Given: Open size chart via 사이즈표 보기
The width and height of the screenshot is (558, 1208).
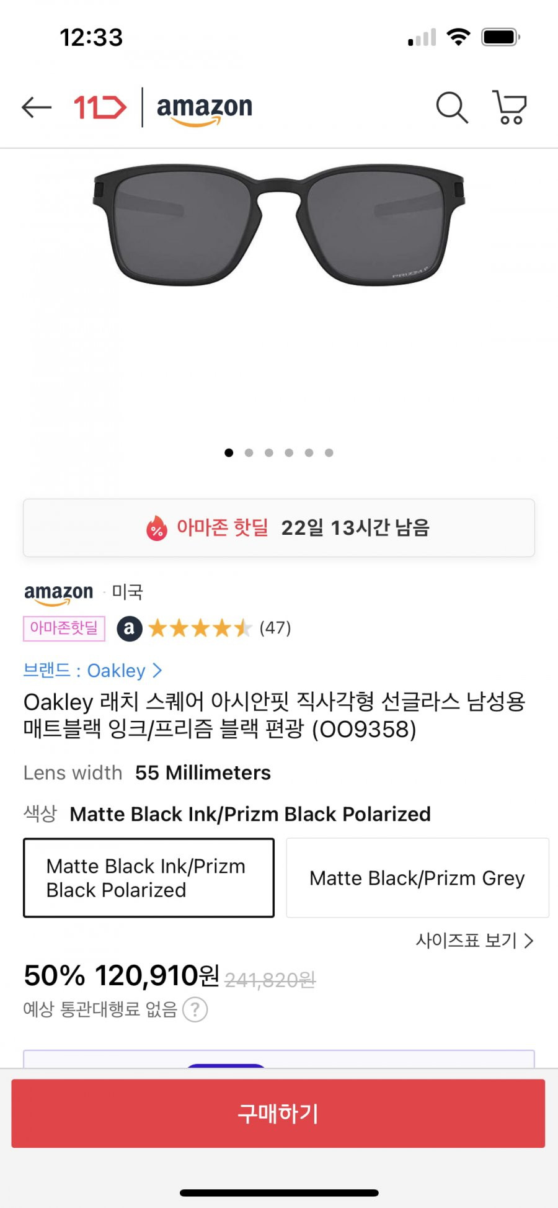Looking at the screenshot, I should 474,941.
